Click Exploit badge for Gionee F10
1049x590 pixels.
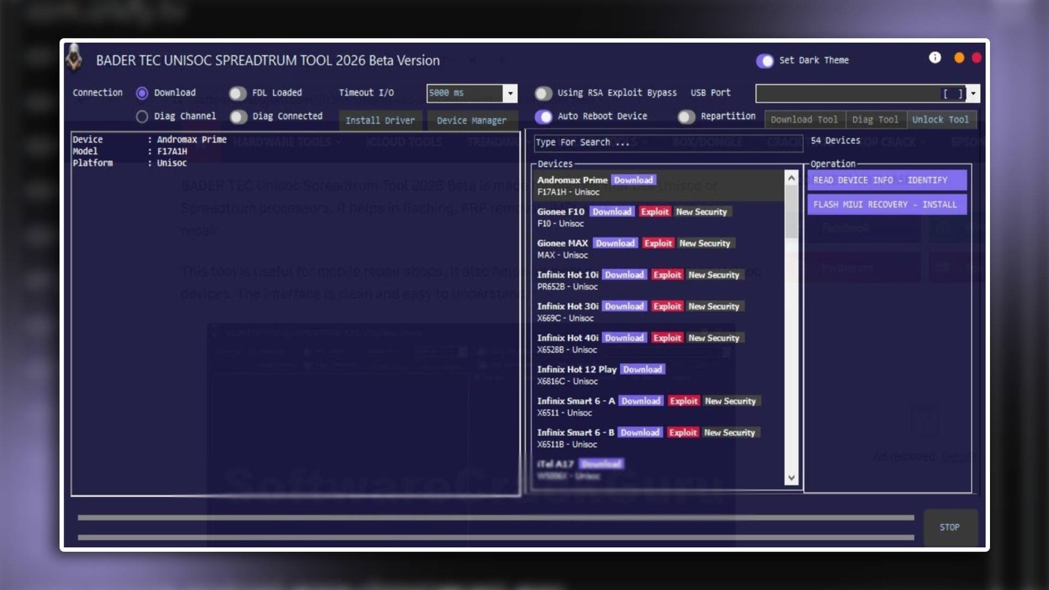654,212
